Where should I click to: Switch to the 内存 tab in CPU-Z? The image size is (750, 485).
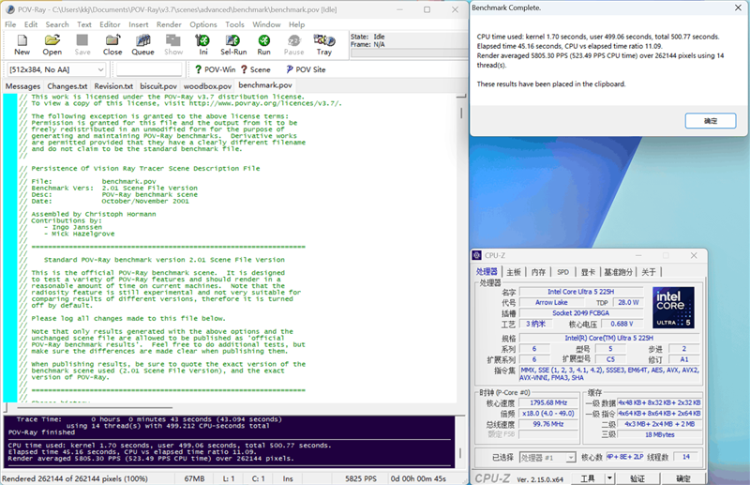(x=538, y=272)
